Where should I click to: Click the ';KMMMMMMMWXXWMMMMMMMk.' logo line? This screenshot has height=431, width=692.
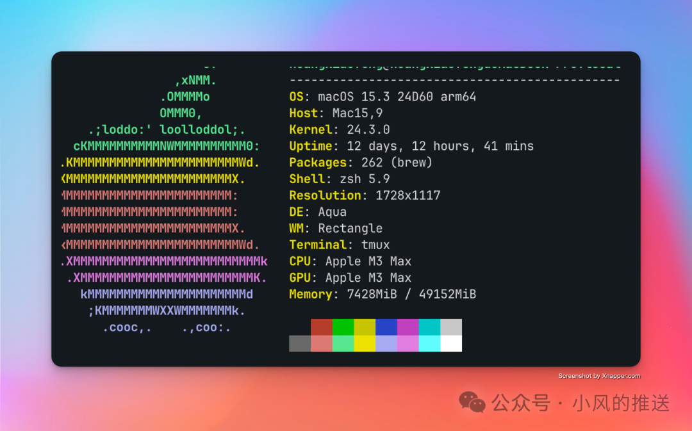(167, 311)
